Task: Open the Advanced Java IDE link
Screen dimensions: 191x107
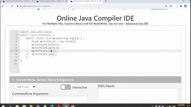Action: [x=137, y=24]
